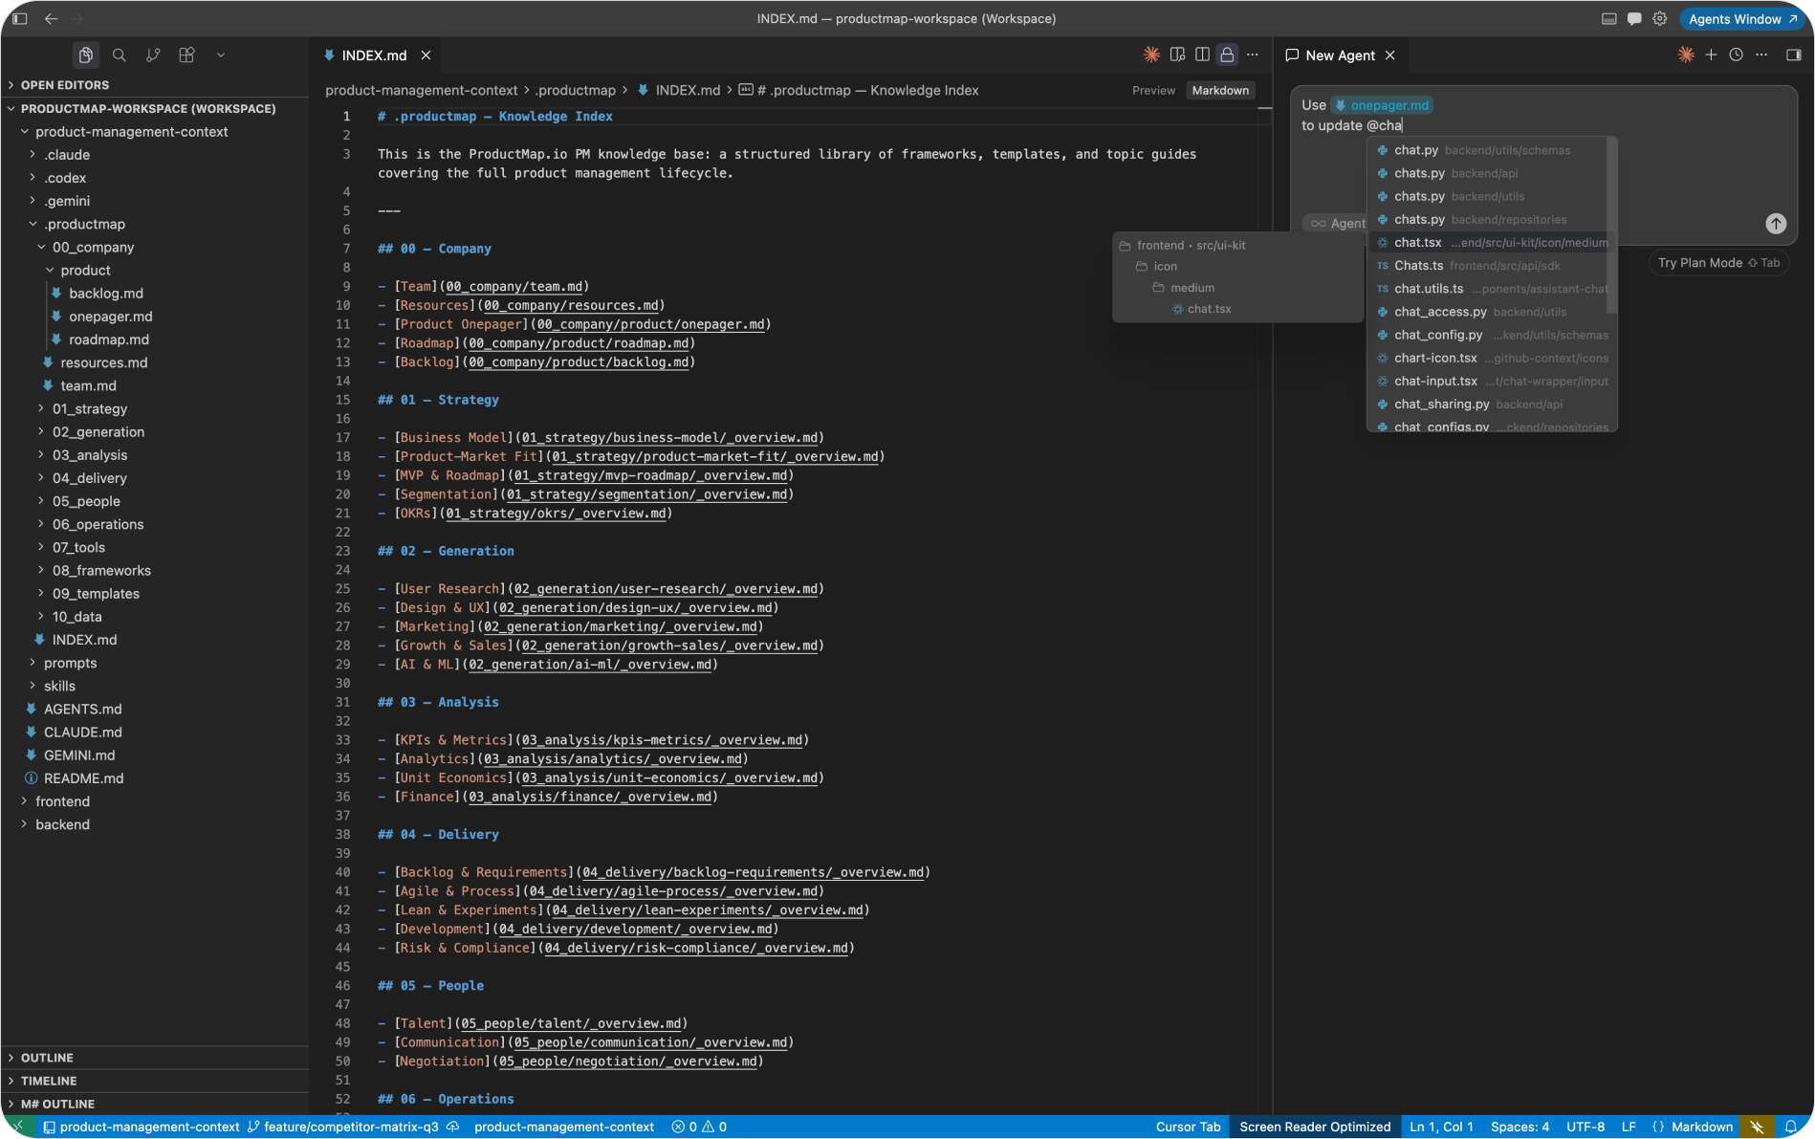Expand the .claude folder
Image resolution: width=1815 pixels, height=1139 pixels.
67,155
